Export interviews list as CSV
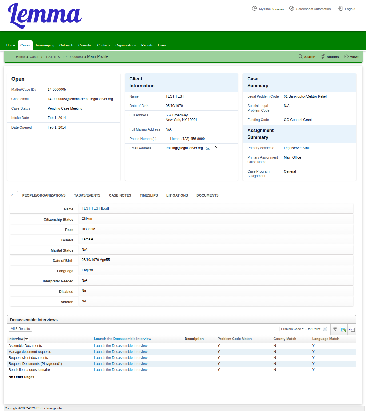 point(352,329)
